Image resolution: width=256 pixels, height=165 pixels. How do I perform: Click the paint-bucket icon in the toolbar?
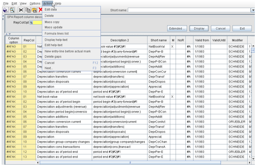pyautogui.click(x=5, y=10)
